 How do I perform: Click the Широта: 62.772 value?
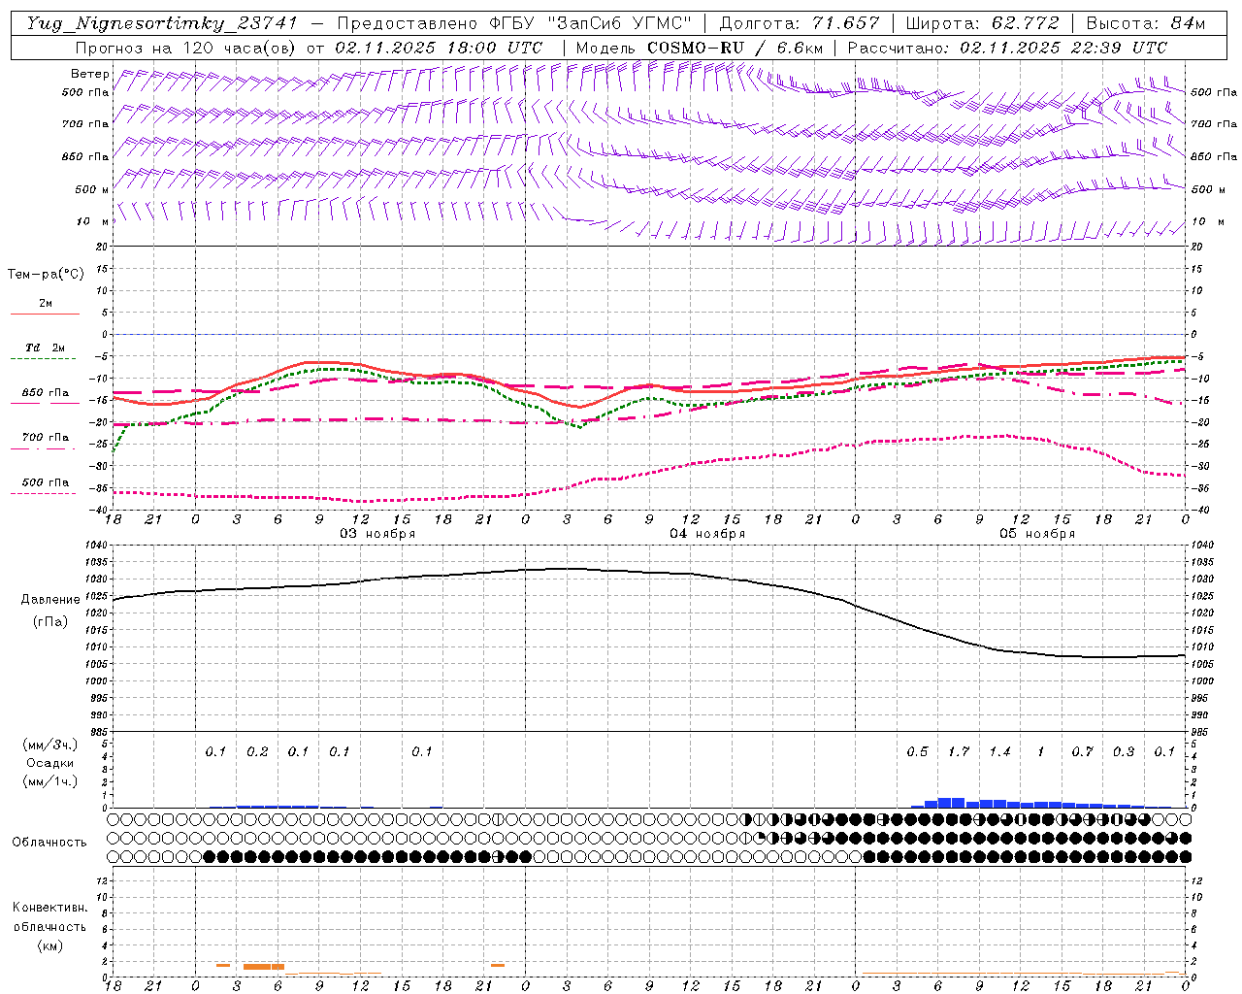point(982,23)
